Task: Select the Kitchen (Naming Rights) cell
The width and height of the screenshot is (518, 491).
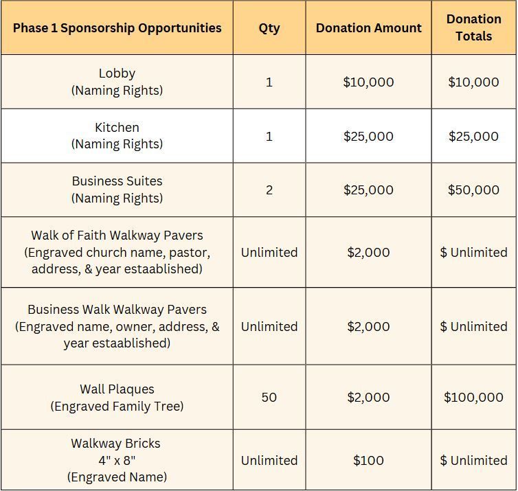Action: [117, 136]
